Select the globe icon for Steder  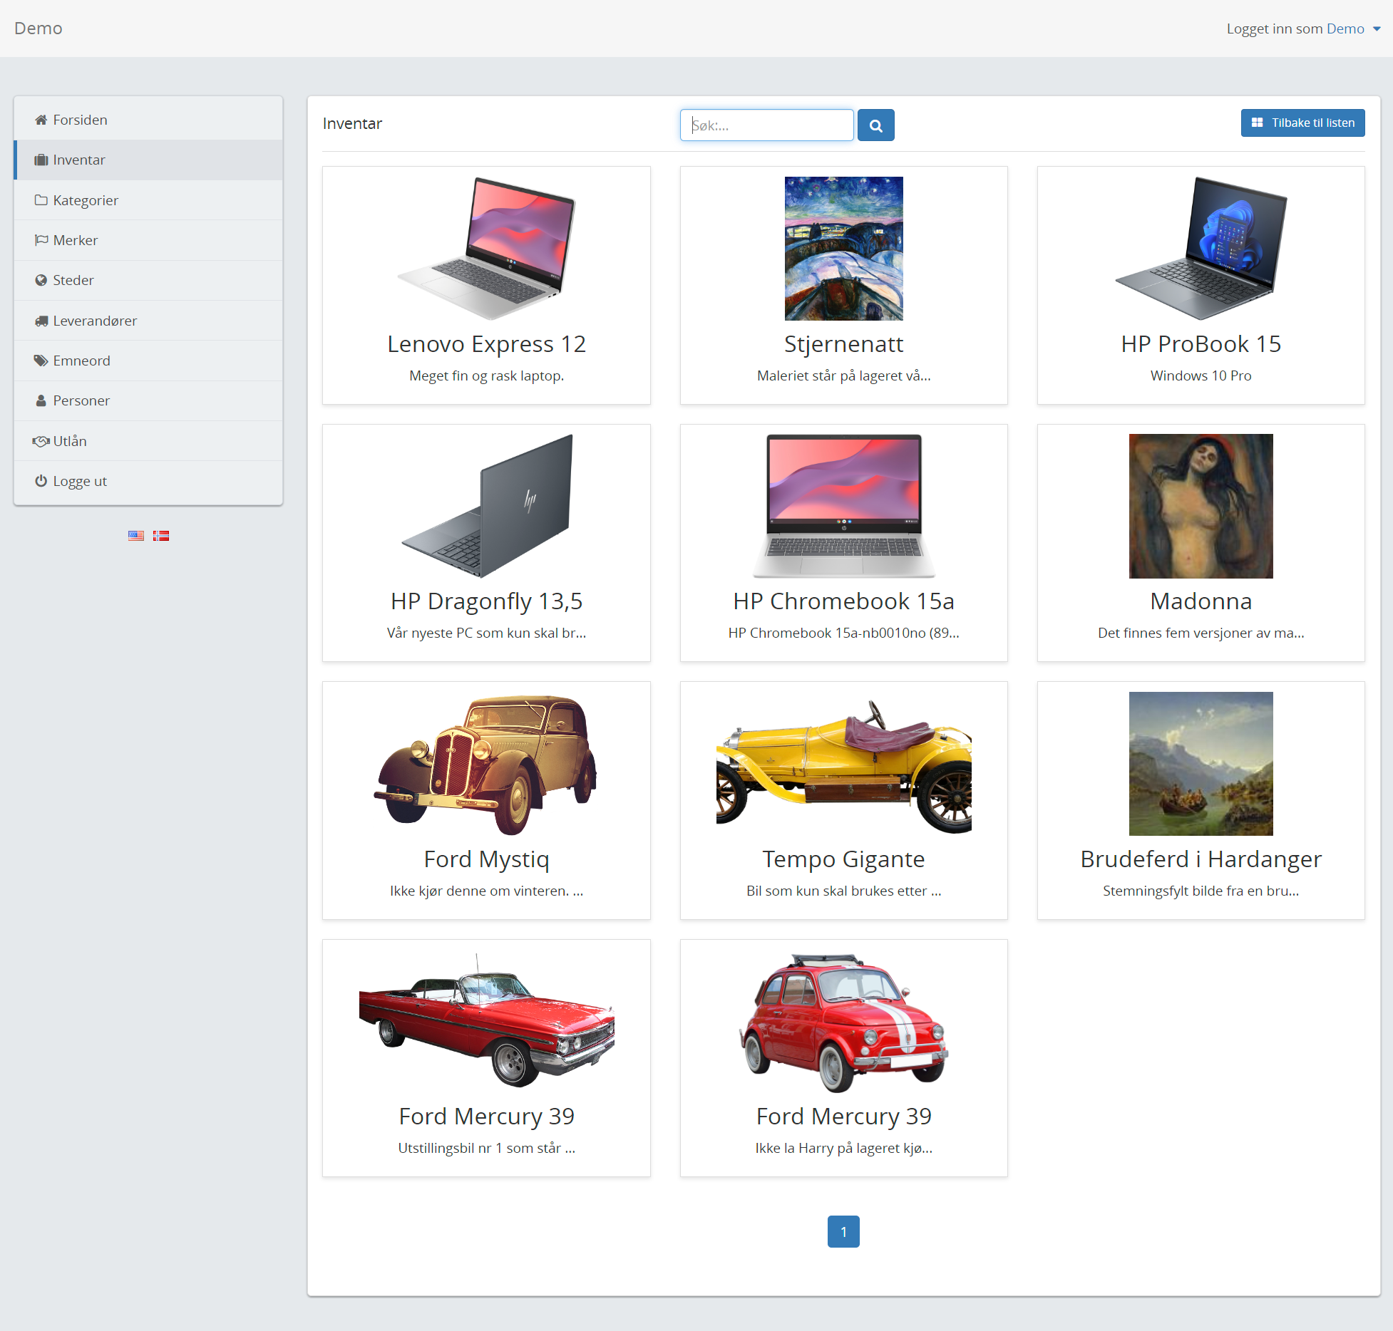41,281
